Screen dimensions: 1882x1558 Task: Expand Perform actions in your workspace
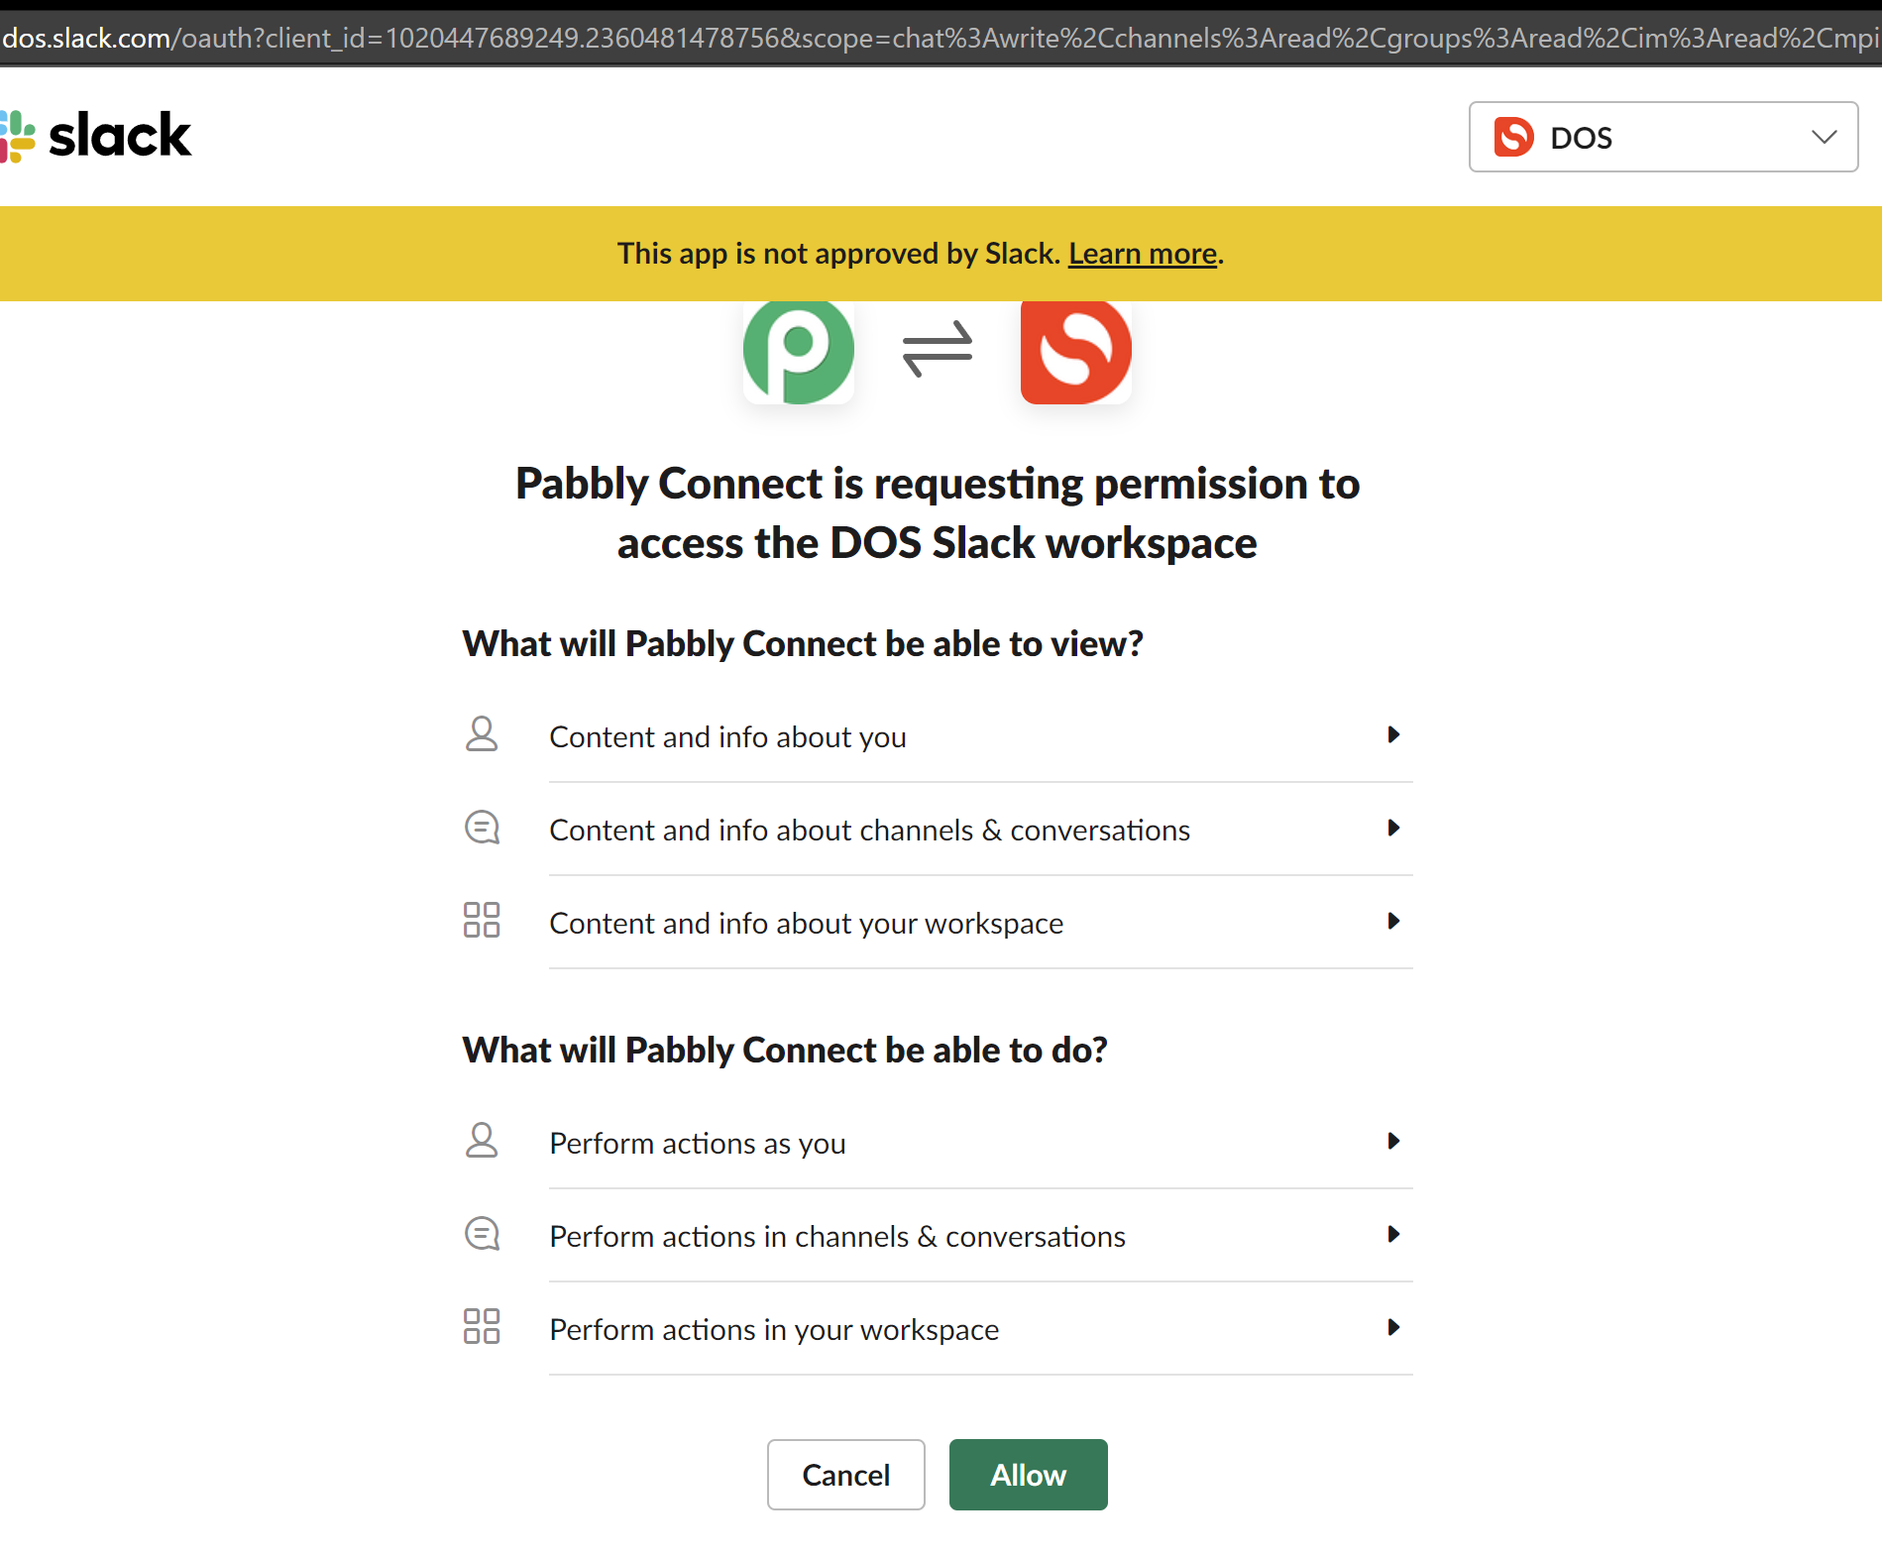(980, 1329)
